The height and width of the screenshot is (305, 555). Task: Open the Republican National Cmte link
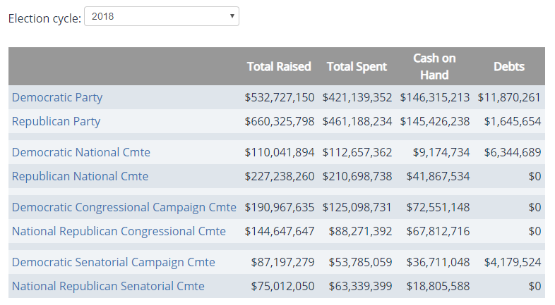coord(80,177)
